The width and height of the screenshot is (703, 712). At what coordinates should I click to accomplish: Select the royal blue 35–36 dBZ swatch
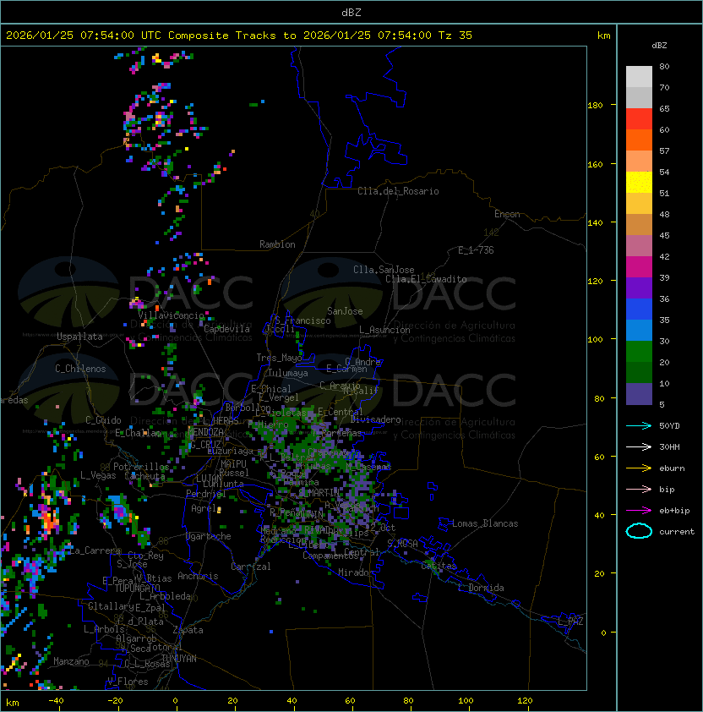click(x=639, y=309)
